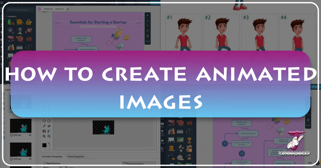
Task: Click the stepper arrow beside the play count
Action: (x=66, y=167)
